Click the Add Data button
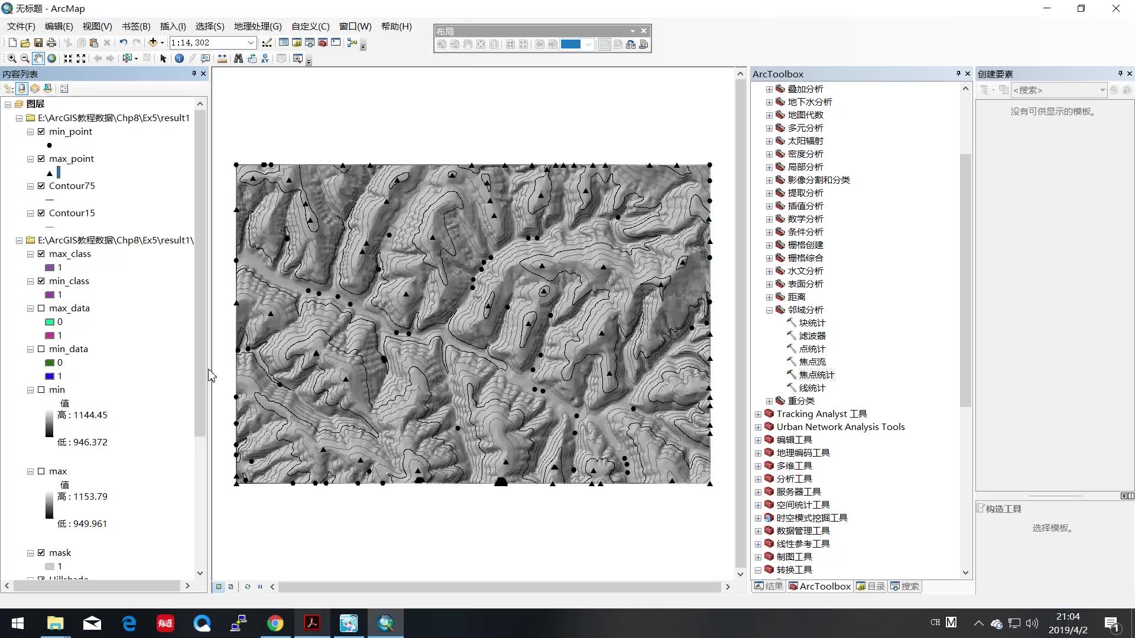 (x=153, y=43)
